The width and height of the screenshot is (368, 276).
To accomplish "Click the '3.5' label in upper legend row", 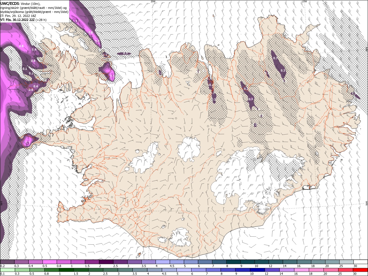I will 143,266.
